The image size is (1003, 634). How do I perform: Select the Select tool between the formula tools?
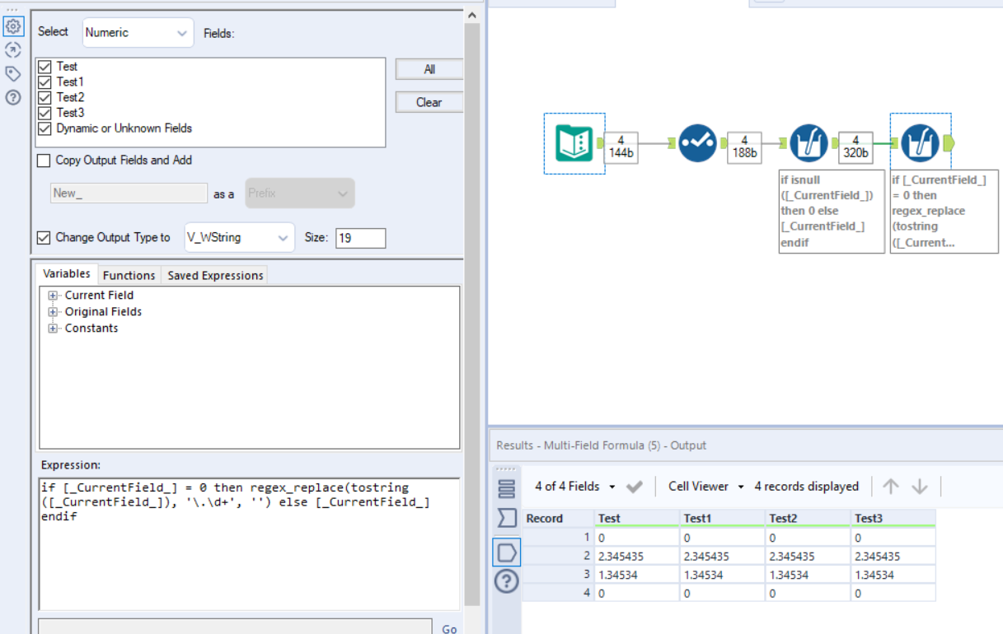696,142
